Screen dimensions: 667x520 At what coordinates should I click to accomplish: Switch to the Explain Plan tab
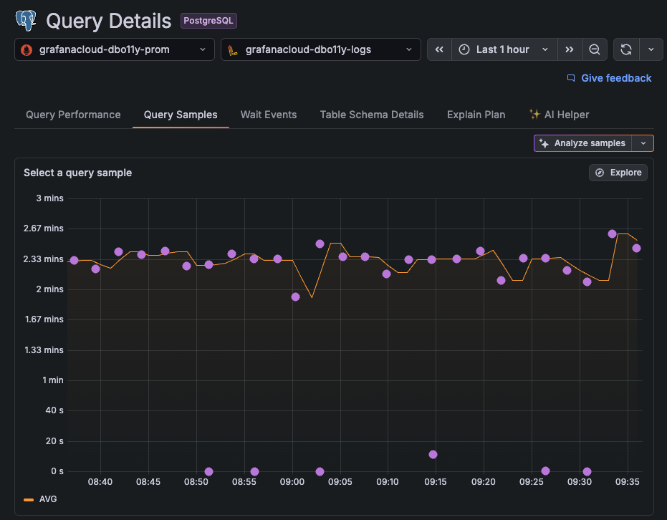pyautogui.click(x=476, y=115)
